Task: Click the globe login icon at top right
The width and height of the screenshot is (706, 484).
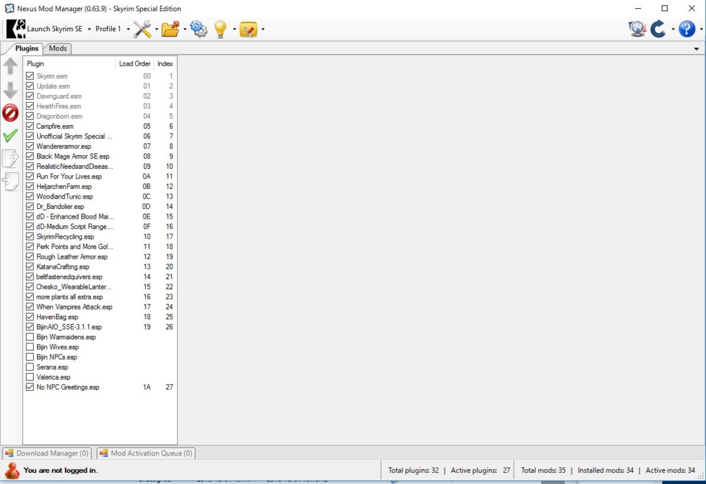Action: click(x=636, y=29)
